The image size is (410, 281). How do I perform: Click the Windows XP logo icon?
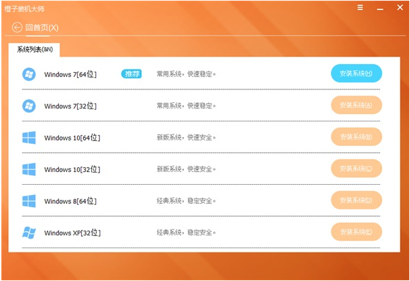pyautogui.click(x=29, y=233)
